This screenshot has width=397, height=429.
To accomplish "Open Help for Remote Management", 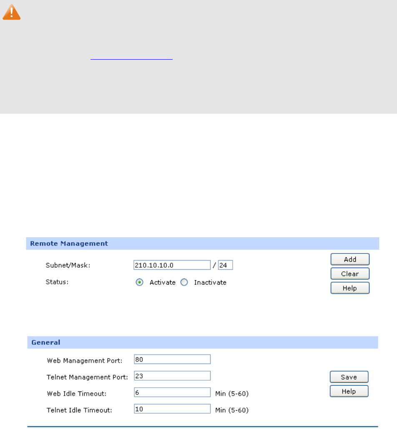I will pos(350,288).
